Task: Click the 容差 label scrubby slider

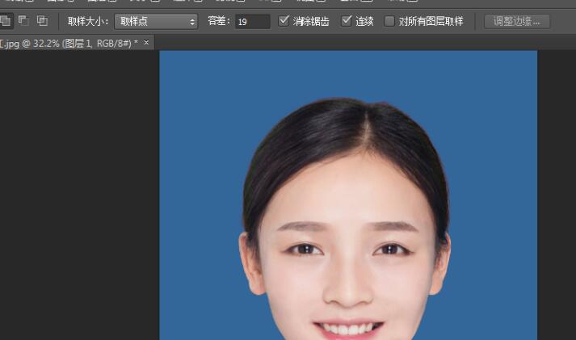Action: (218, 21)
